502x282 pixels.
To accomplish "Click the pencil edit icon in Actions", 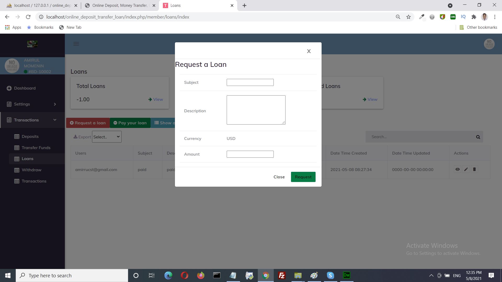I will 466,169.
